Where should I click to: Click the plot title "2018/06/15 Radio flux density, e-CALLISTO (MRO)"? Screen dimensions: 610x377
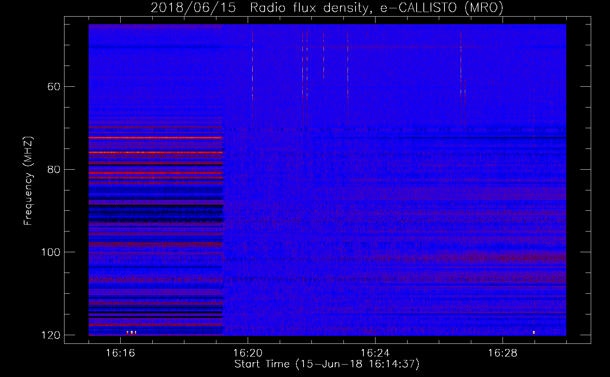[327, 8]
